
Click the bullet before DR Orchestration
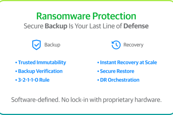[x=98, y=80]
